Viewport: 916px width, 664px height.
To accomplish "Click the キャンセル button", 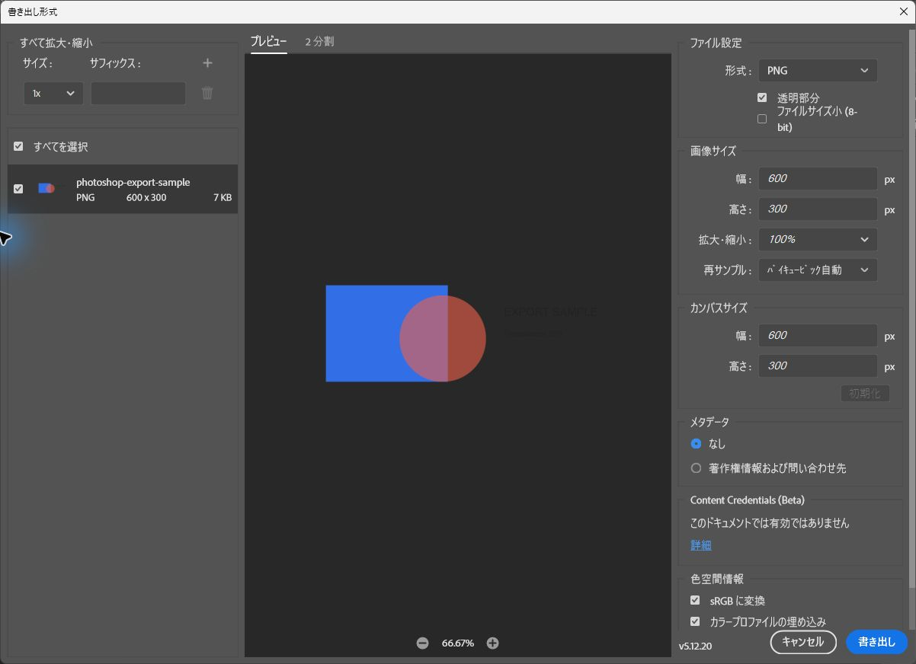I will coord(803,642).
